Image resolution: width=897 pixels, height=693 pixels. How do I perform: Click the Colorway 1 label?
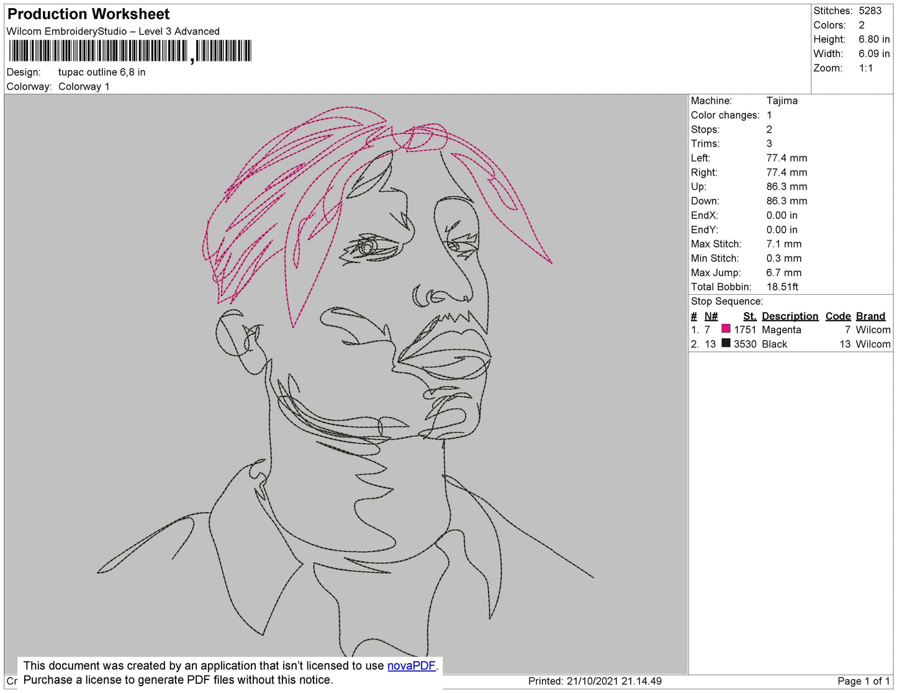click(x=84, y=87)
